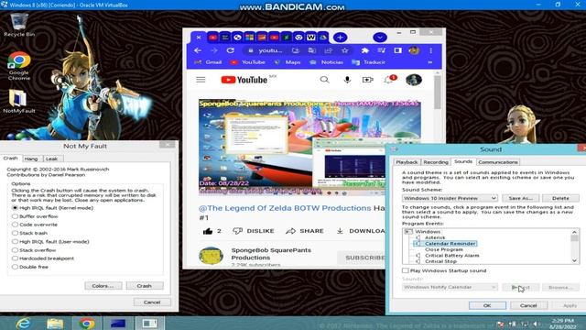Select the Buffer overflow option
Viewport: 586px width, 330px height.
pos(15,216)
